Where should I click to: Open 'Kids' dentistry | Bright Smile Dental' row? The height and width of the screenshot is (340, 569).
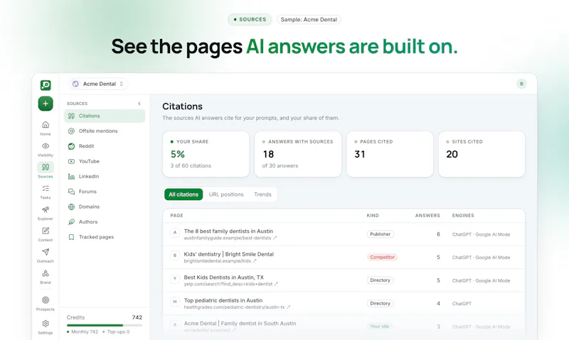pos(344,257)
